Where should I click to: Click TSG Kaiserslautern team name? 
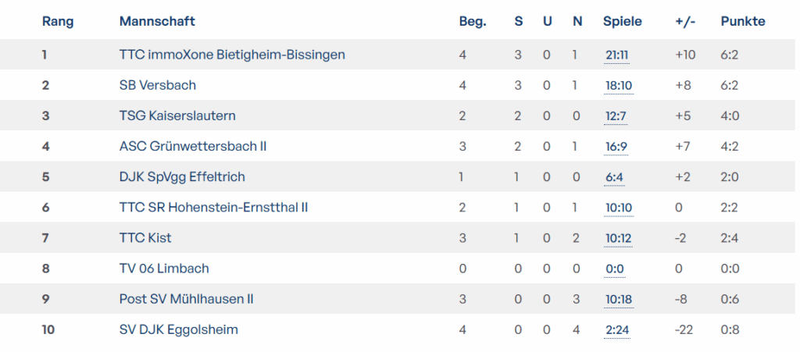(x=177, y=116)
